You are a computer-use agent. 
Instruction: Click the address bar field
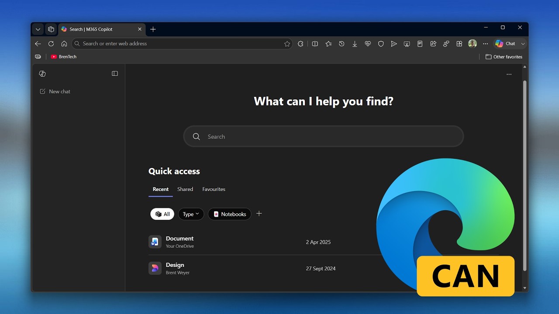tap(182, 44)
